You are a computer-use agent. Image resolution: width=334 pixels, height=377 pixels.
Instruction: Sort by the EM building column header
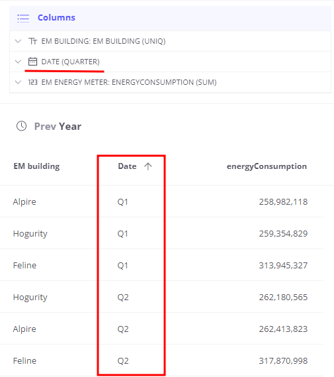(36, 166)
